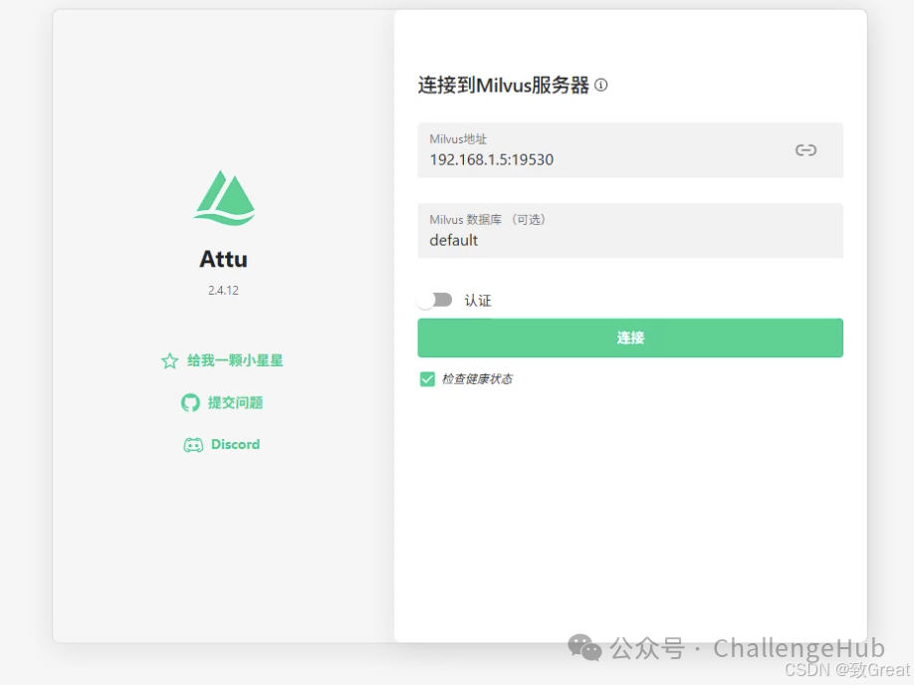
Task: Focus the Milvus地址 input field
Action: [630, 149]
